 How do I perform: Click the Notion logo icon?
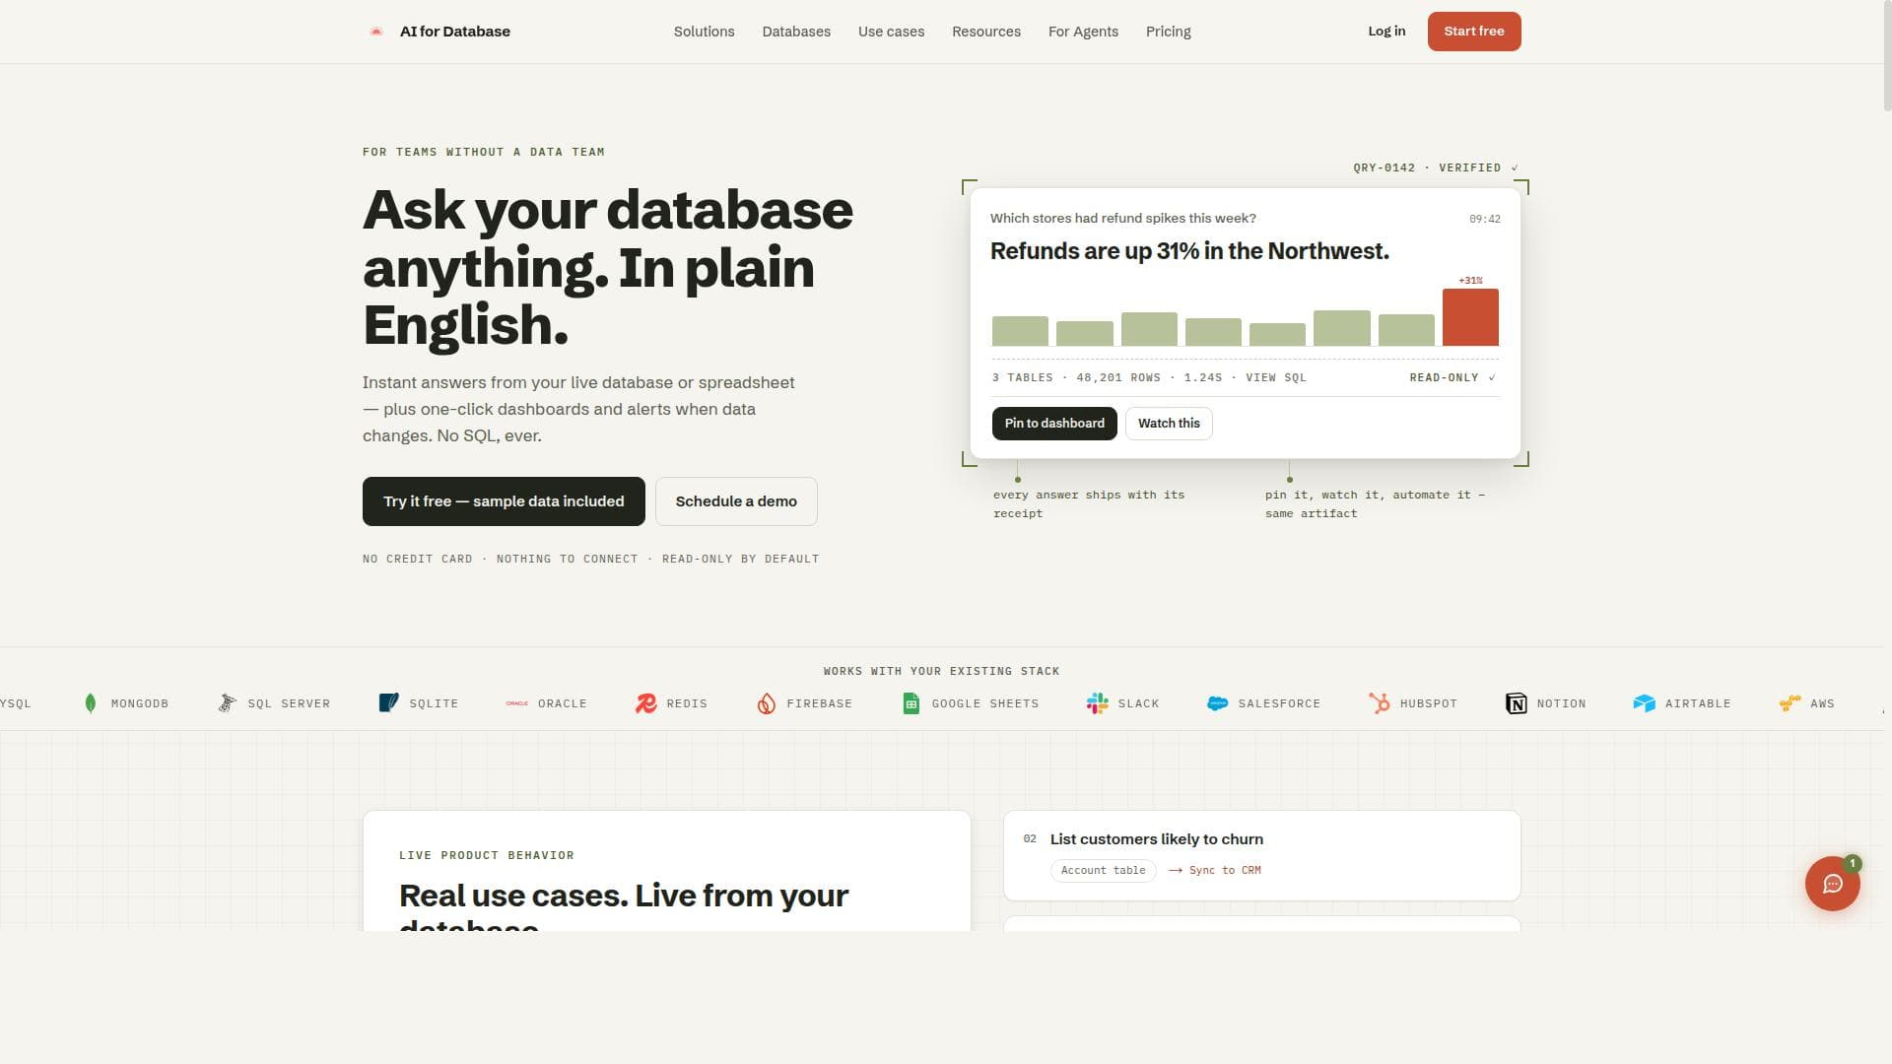tap(1516, 703)
